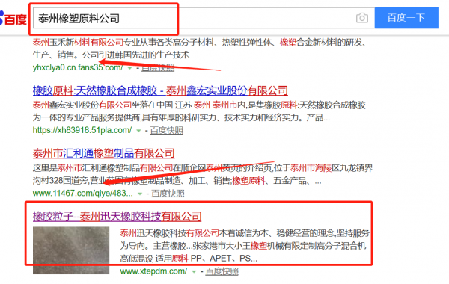
Task: Click the green URL www.11467.com/qiye/483...
Action: pos(83,194)
